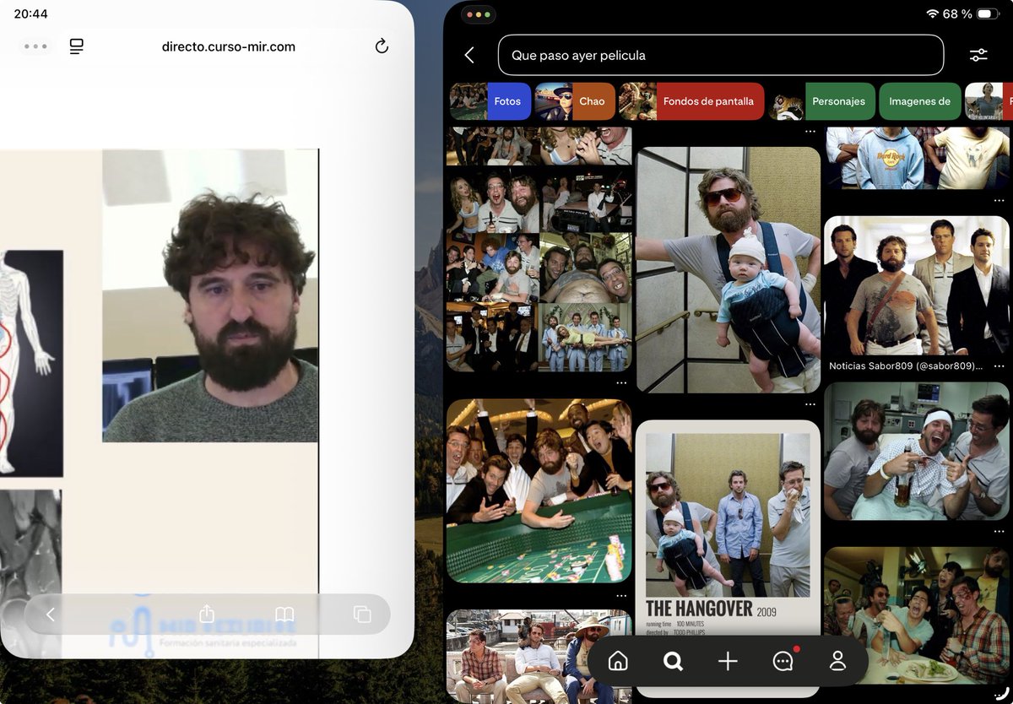Open Pinterest search filters icon
This screenshot has width=1013, height=704.
tap(978, 55)
